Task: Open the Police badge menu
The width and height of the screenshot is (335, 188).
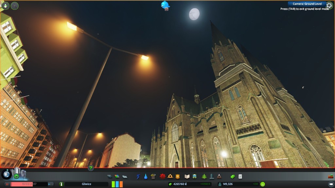Action: coord(178,177)
